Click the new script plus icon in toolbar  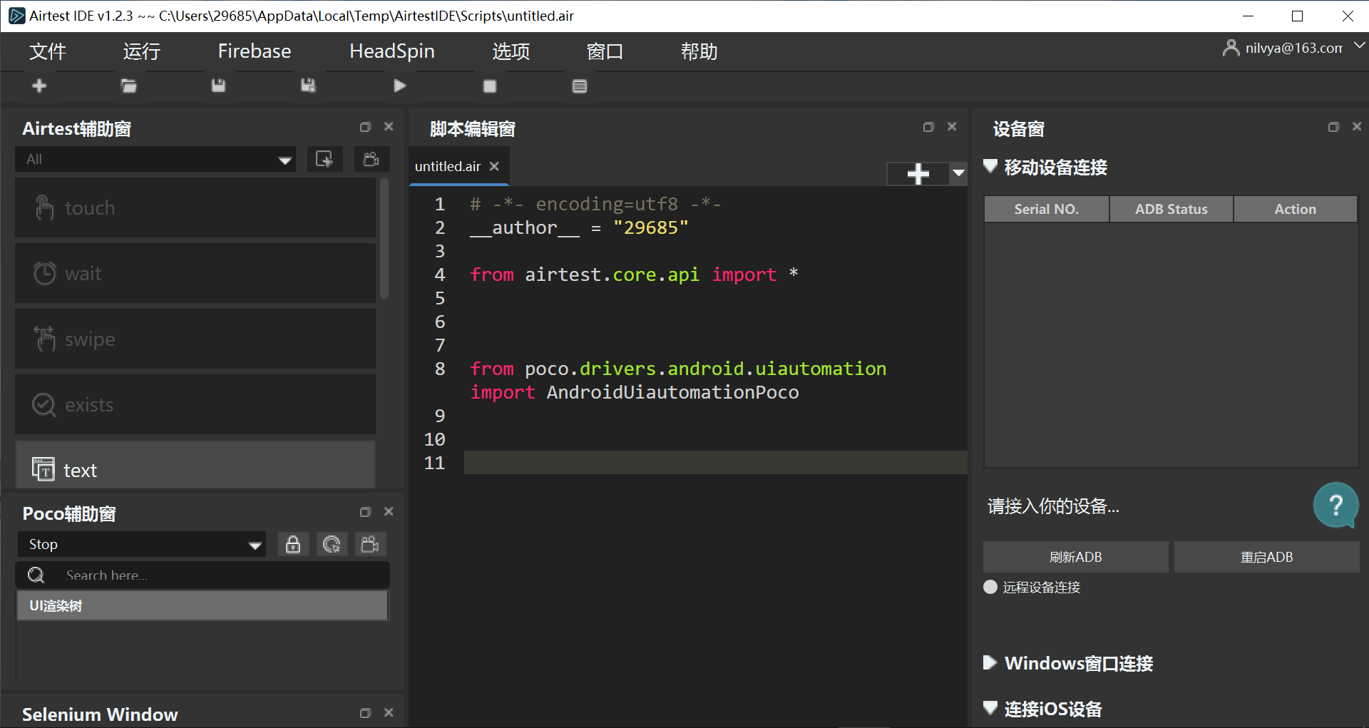[x=39, y=86]
